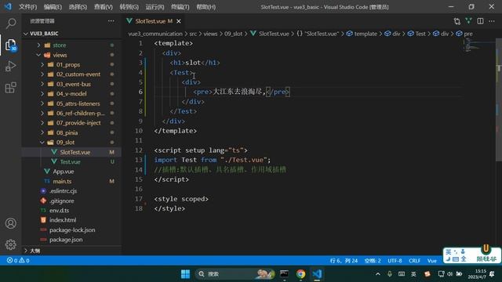Screen dimensions: 502x282
Task: Open the 选择(S) menu
Action: click(x=78, y=7)
